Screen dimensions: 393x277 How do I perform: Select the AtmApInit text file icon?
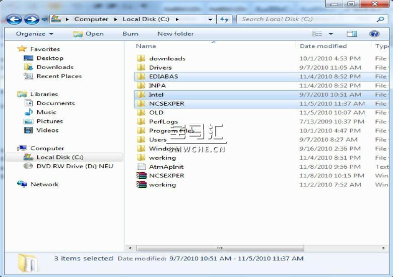click(142, 167)
